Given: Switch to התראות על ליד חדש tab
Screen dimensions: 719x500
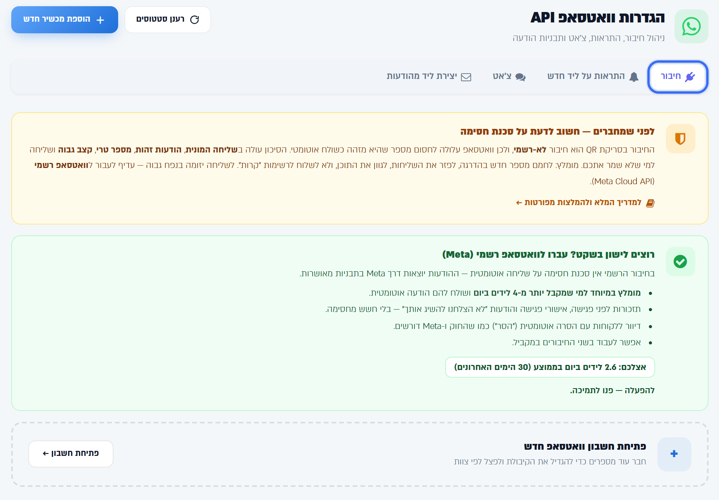Looking at the screenshot, I should (593, 77).
